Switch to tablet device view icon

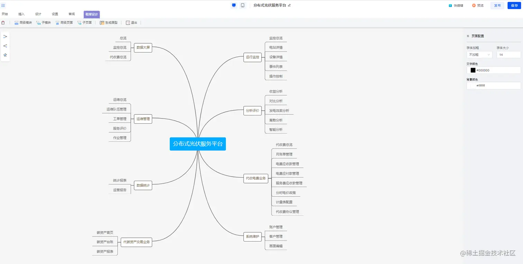[243, 5]
